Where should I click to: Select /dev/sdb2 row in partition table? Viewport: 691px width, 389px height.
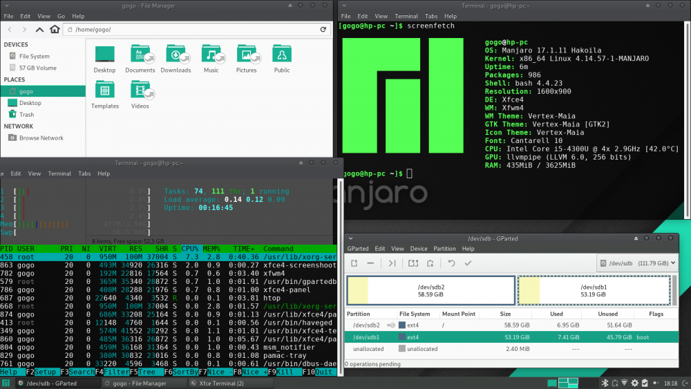(x=511, y=325)
